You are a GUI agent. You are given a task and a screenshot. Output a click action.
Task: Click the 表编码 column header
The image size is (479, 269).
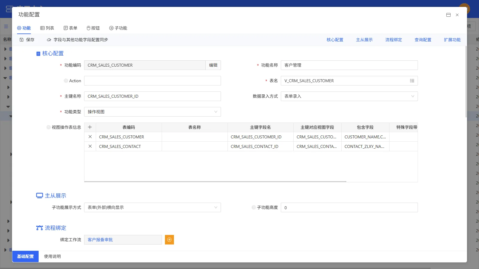tap(129, 127)
